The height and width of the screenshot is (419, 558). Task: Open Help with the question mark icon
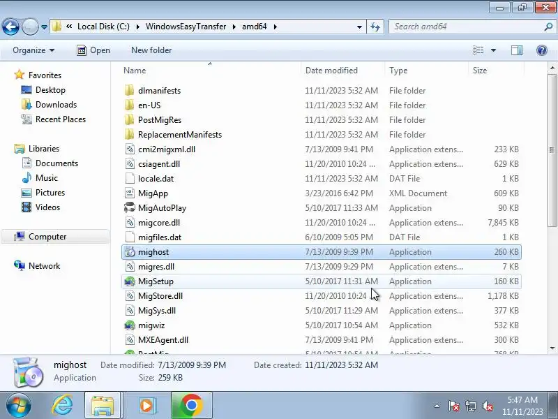tap(542, 50)
